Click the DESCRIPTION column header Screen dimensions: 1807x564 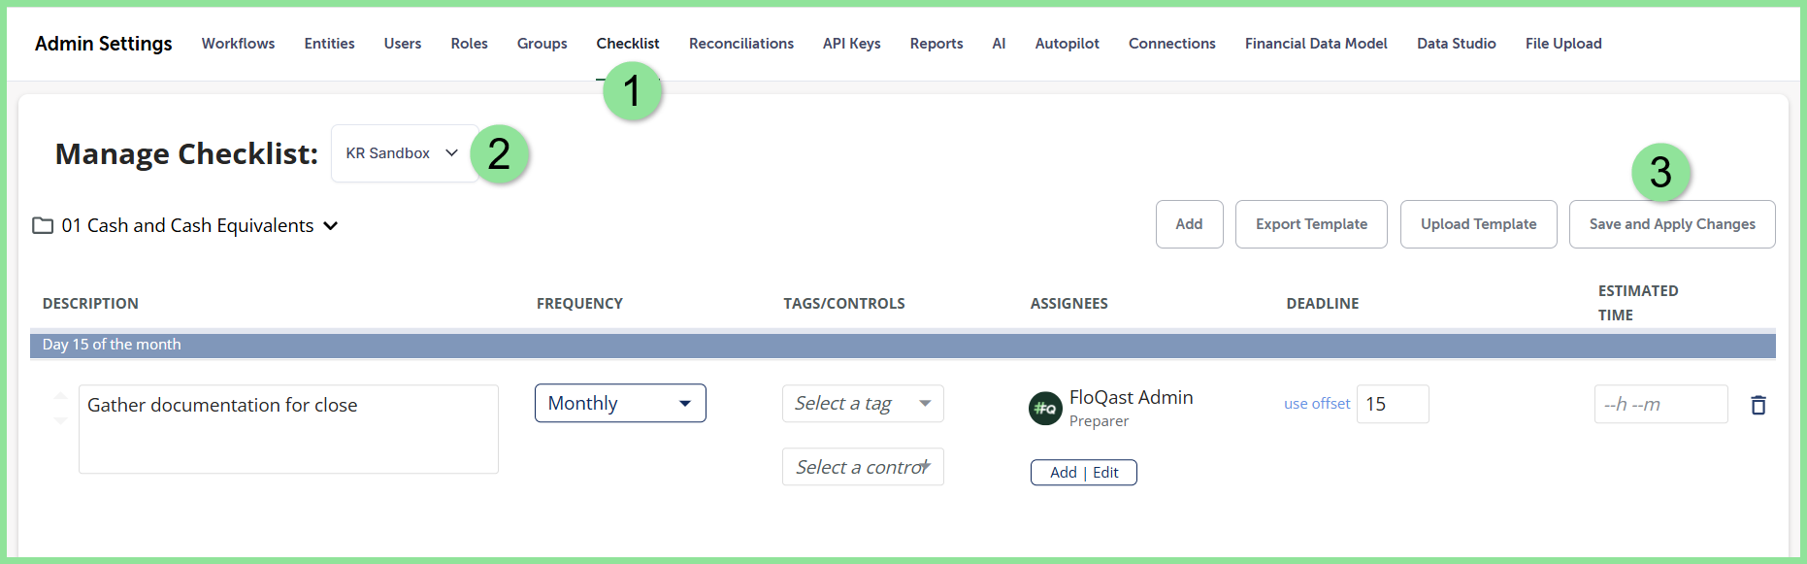(x=90, y=304)
